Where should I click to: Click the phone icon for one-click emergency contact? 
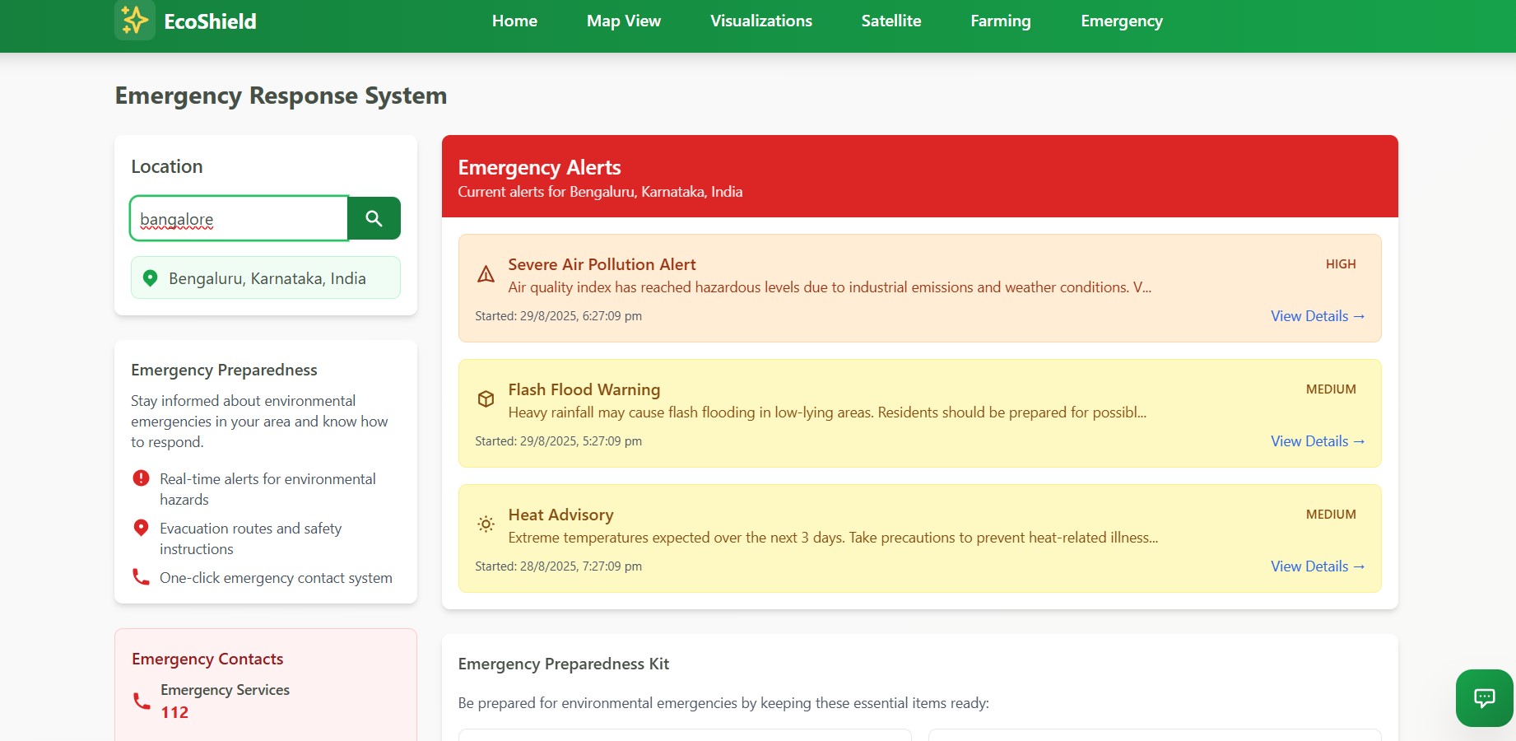point(141,577)
